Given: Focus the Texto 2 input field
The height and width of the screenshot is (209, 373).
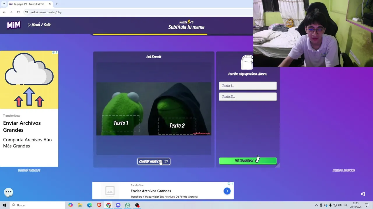Looking at the screenshot, I should coord(248,96).
